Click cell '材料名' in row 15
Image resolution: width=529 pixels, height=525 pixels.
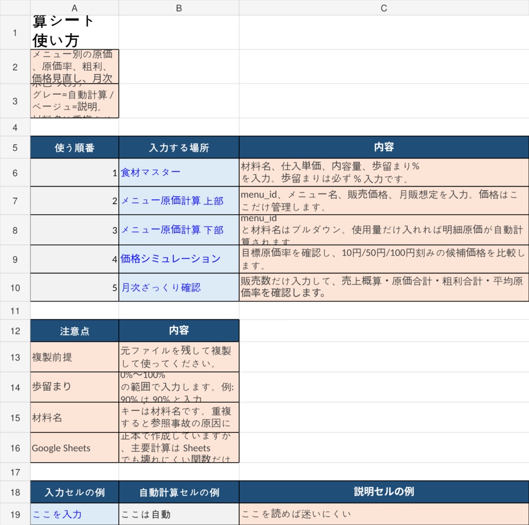pyautogui.click(x=74, y=417)
